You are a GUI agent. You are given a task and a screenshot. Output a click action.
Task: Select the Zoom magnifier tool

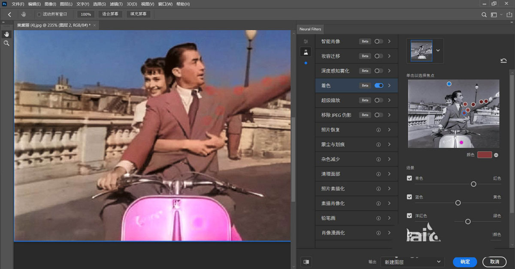[6, 43]
